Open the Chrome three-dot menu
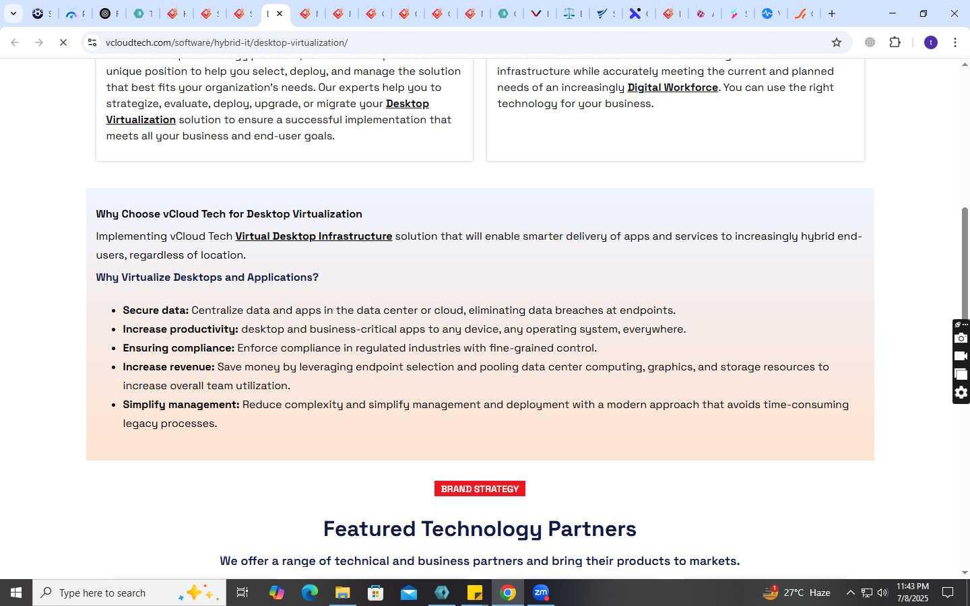Image resolution: width=970 pixels, height=606 pixels. click(x=955, y=42)
